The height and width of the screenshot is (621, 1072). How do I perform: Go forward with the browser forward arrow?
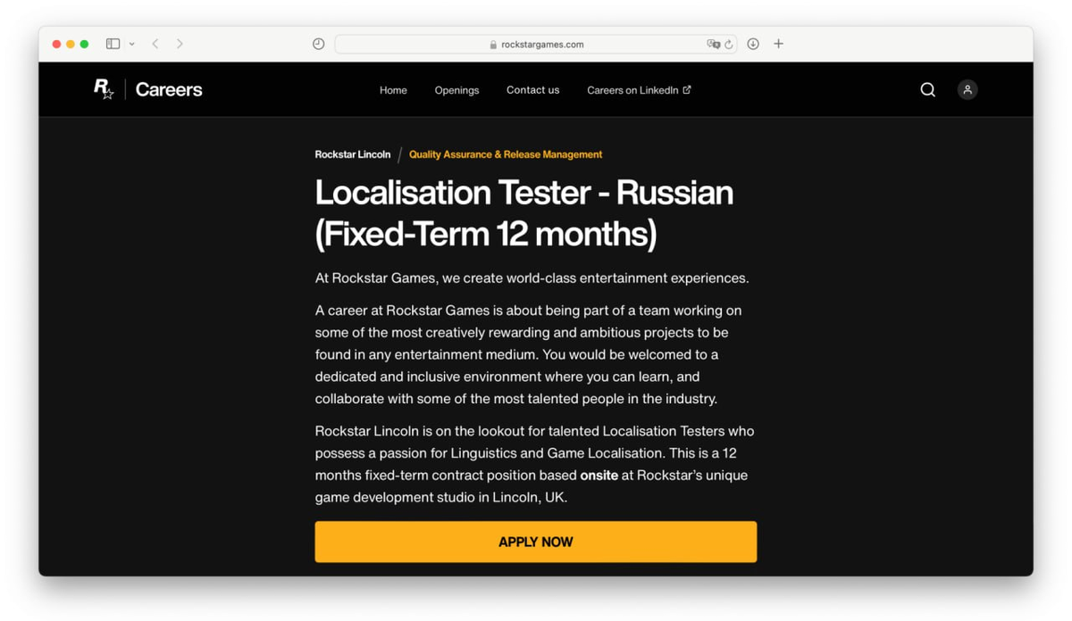(x=180, y=44)
